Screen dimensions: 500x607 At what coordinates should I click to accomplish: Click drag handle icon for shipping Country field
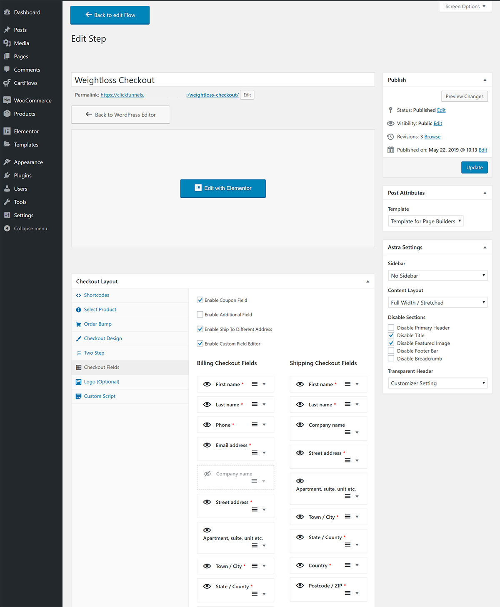[x=347, y=565]
